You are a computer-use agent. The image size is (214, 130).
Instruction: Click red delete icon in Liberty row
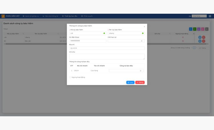[204, 37]
